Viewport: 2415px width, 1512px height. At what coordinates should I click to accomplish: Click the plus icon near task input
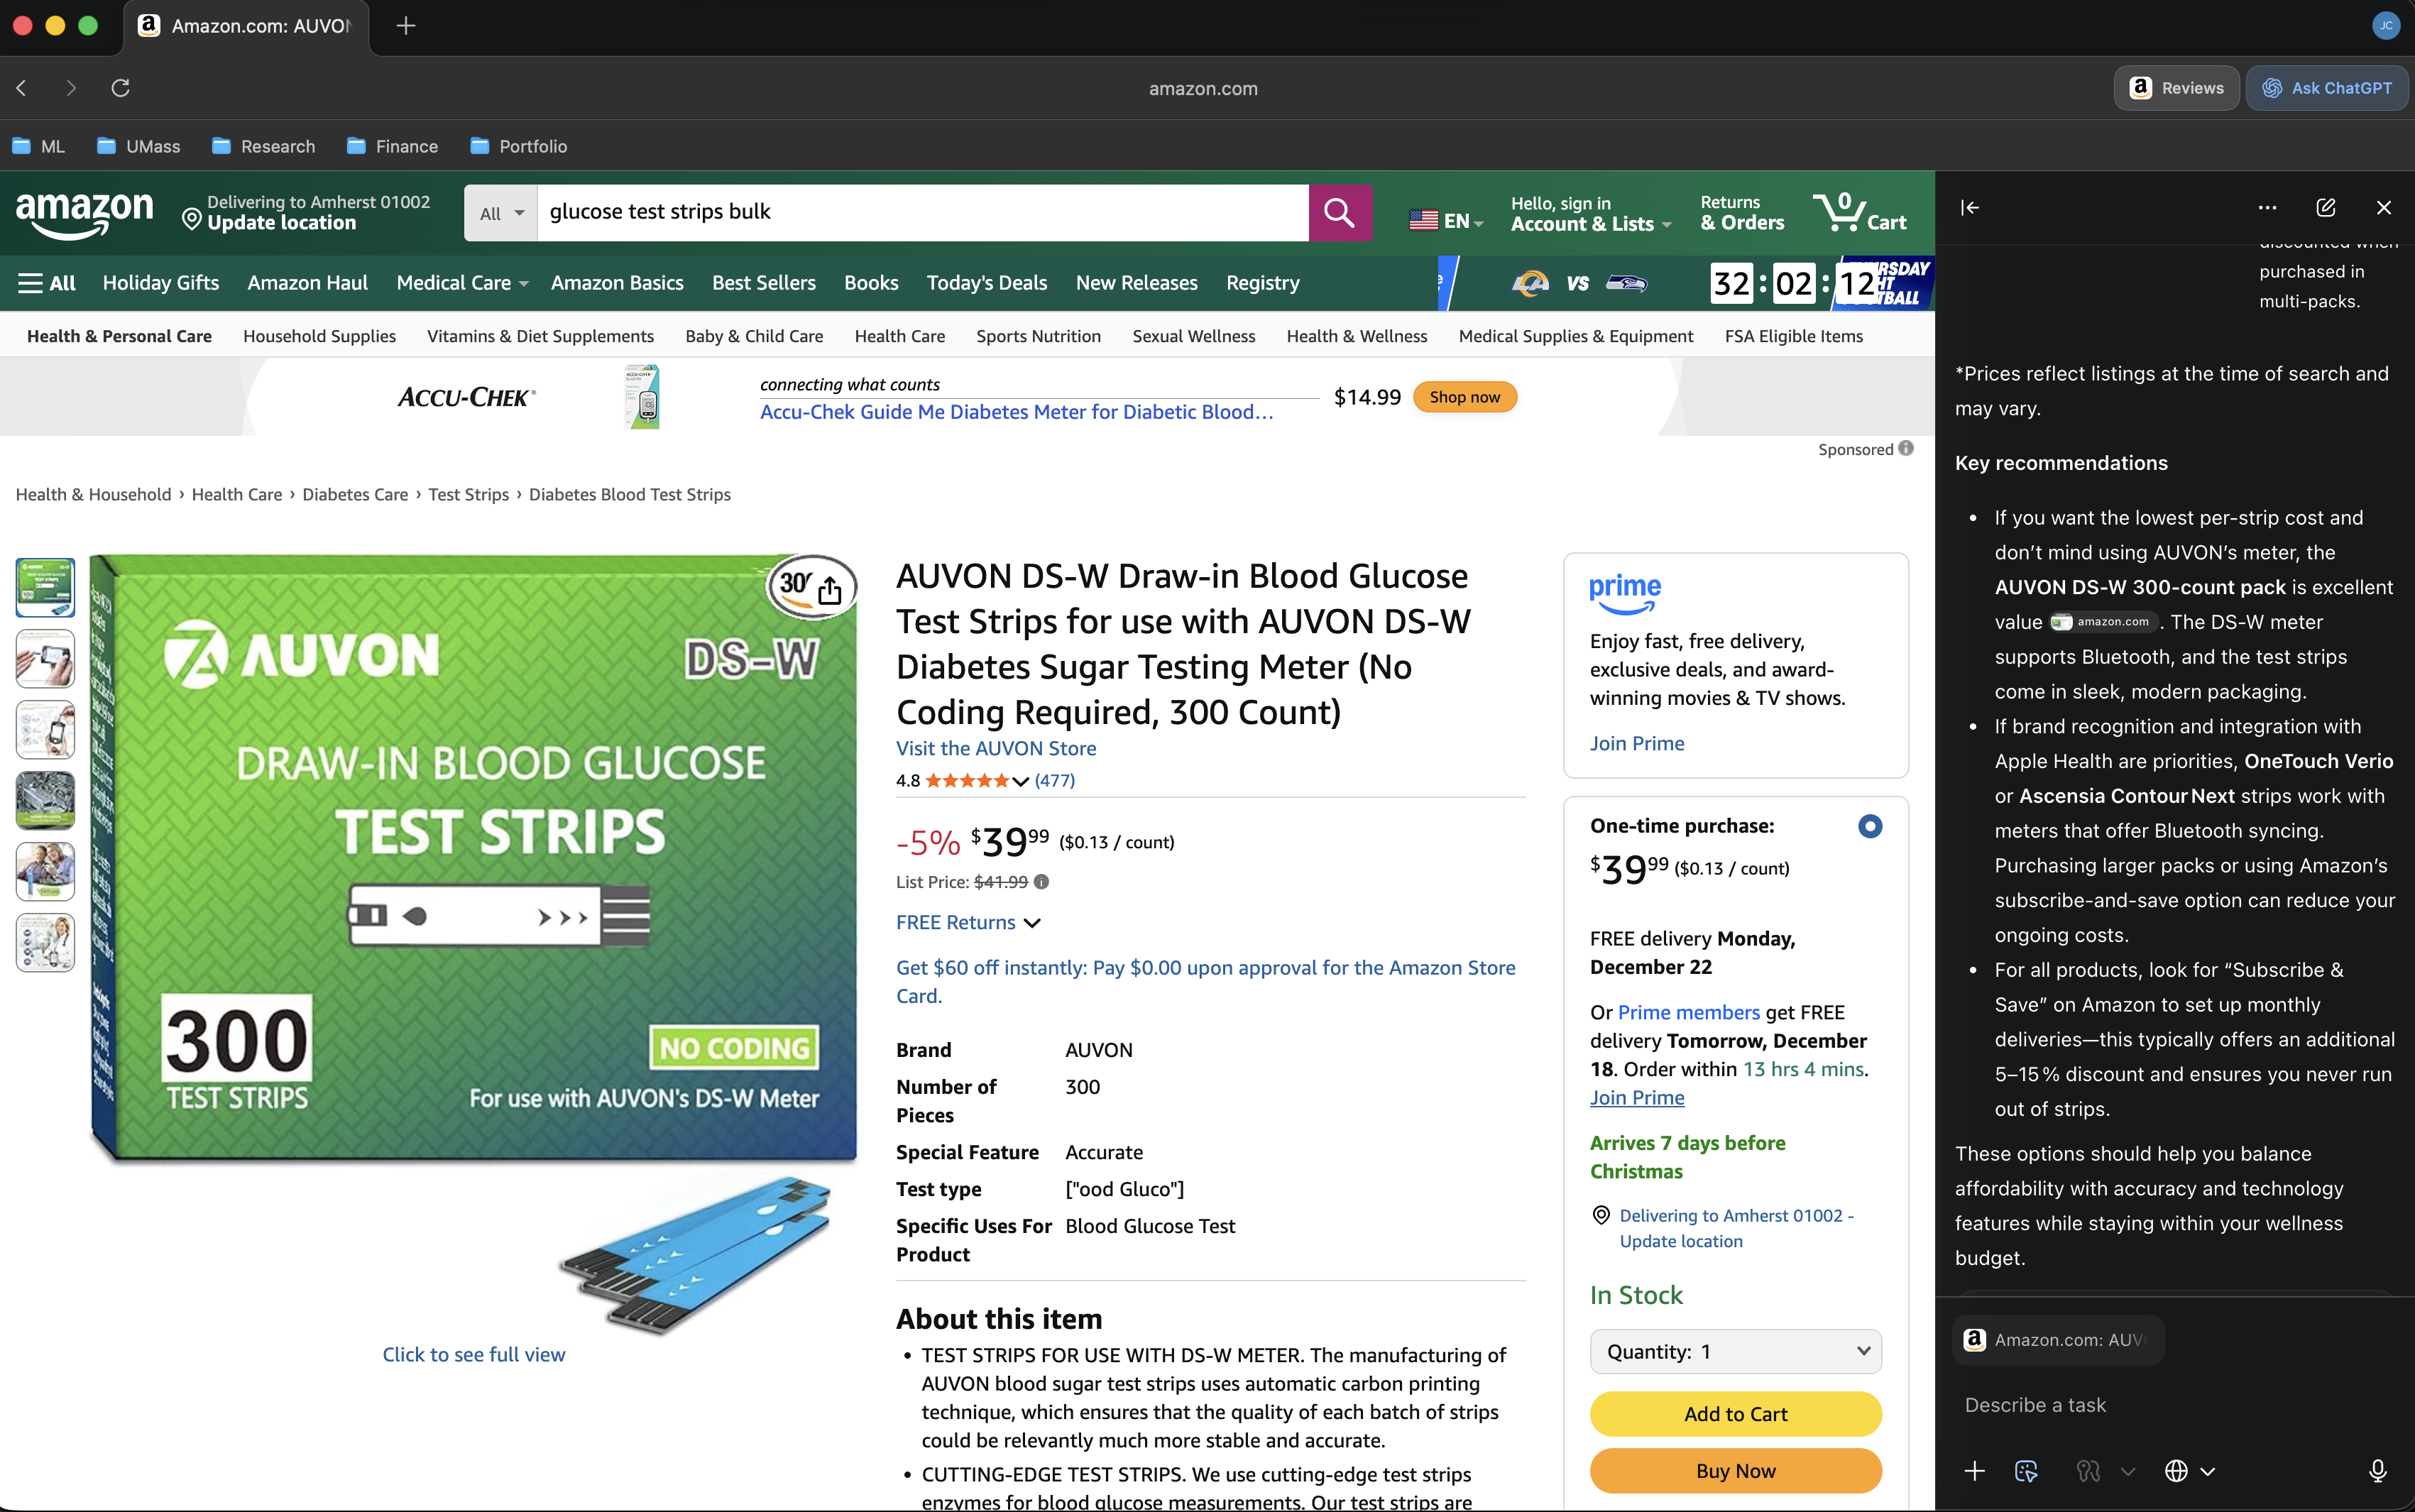pos(1975,1471)
